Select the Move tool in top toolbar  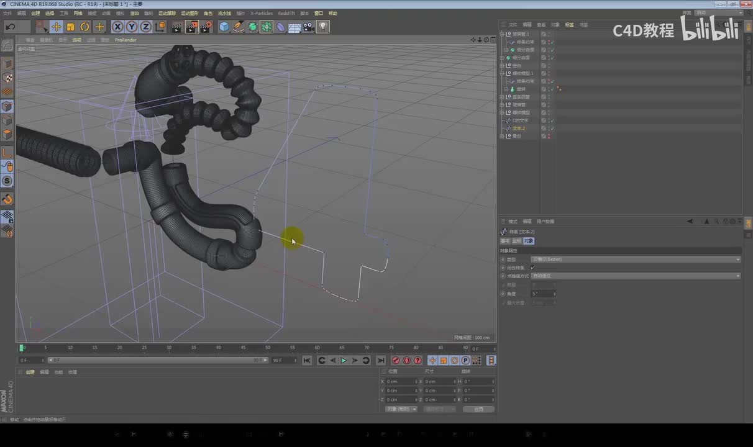[56, 27]
